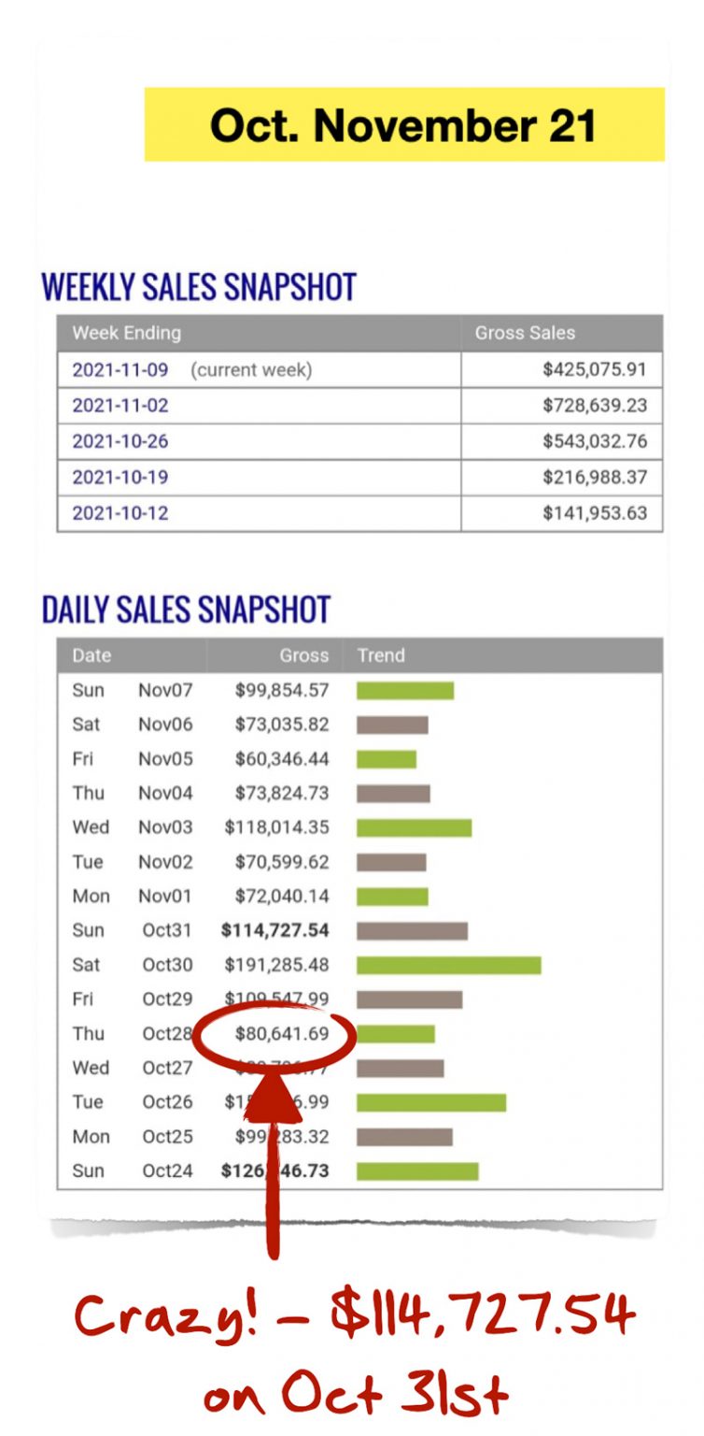This screenshot has width=704, height=1436.
Task: Open the 2021-11-02 week ending link
Action: click(x=120, y=406)
